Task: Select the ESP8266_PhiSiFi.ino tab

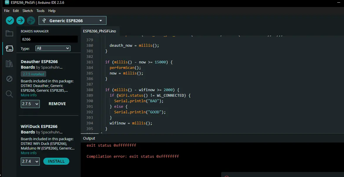Action: click(99, 31)
